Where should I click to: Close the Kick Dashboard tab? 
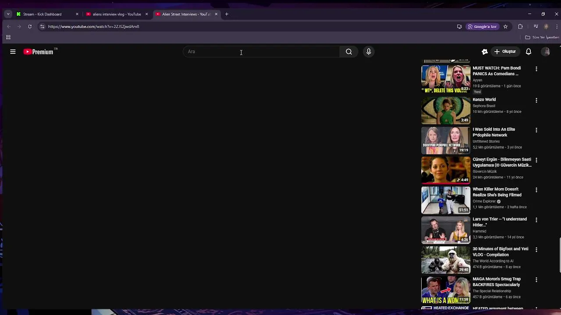click(x=77, y=14)
